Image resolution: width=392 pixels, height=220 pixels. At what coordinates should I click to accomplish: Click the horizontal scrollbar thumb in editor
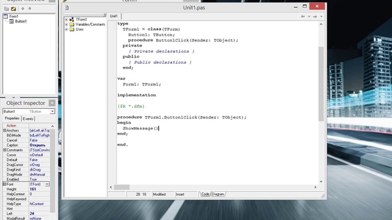pyautogui.click(x=122, y=187)
